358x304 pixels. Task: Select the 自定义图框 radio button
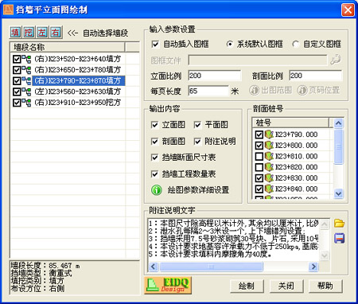pos(296,44)
